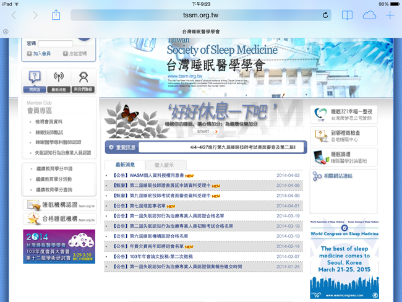Screen dimensions: 402x302
Task: Open 第九屆睡眠技師考試書面審查 announcement
Action: pyautogui.click(x=161, y=196)
